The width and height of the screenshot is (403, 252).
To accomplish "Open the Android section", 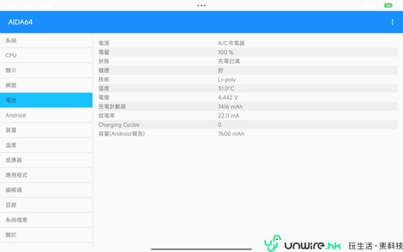I will (x=46, y=116).
